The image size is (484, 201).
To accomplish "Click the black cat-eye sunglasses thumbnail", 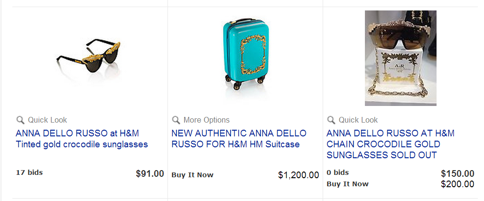I will [88, 58].
